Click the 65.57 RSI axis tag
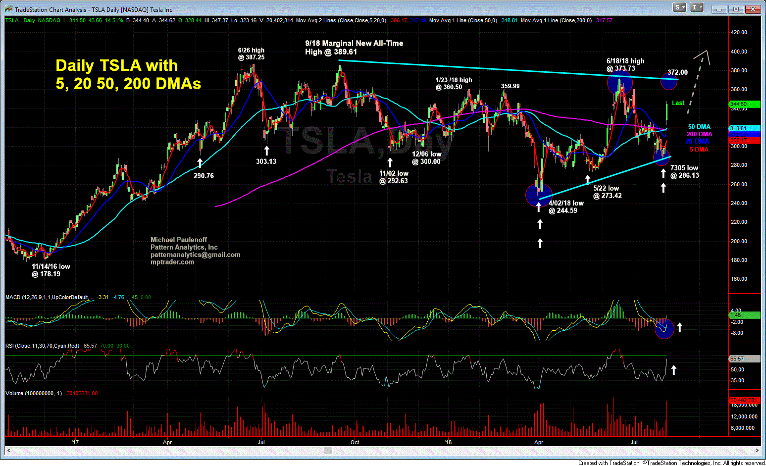 tap(745, 359)
